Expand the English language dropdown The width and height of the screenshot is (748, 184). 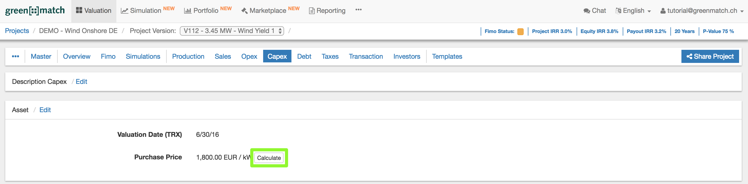(x=633, y=11)
